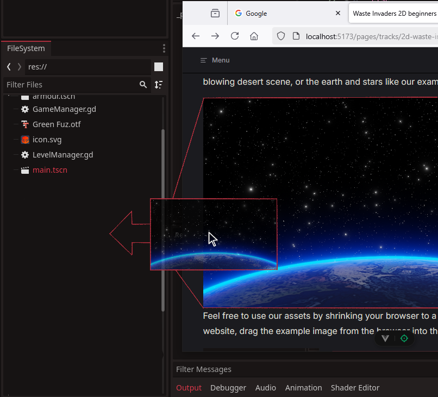The height and width of the screenshot is (397, 438).
Task: Toggle FileSystem split mode button
Action: [159, 67]
